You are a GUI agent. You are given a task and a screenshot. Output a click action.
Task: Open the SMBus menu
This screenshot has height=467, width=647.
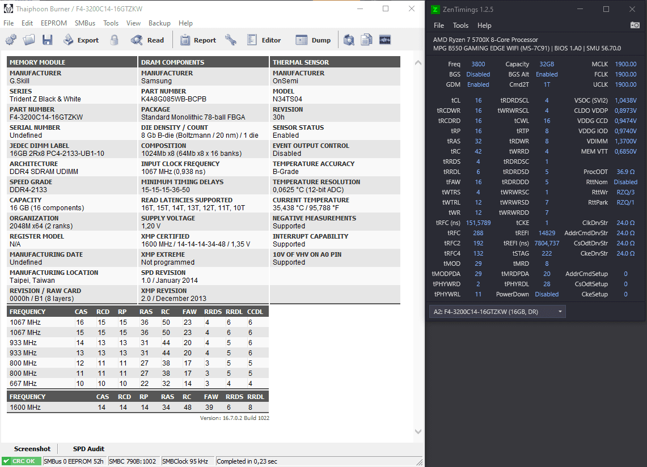point(85,23)
